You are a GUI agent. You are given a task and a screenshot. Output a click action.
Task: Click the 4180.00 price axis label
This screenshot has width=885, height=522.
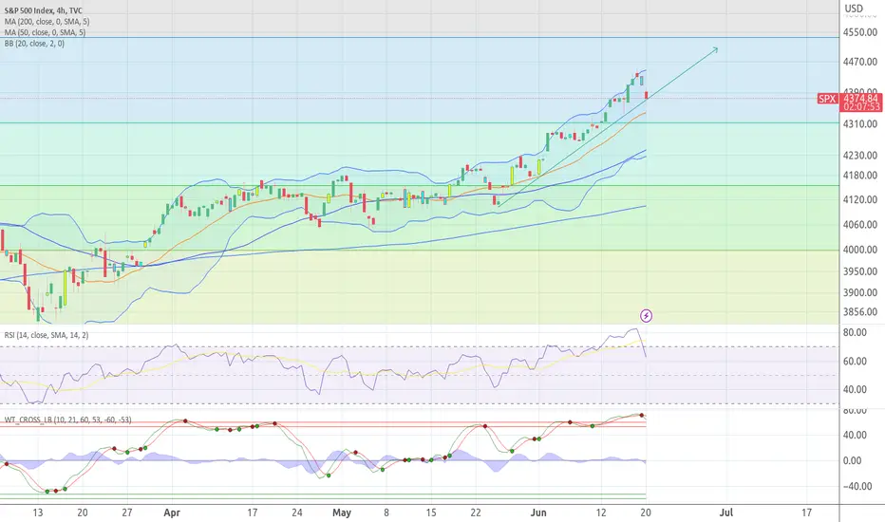click(x=859, y=175)
